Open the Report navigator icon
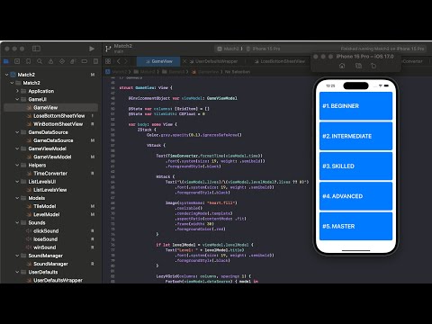The height and width of the screenshot is (324, 432). tap(95, 61)
